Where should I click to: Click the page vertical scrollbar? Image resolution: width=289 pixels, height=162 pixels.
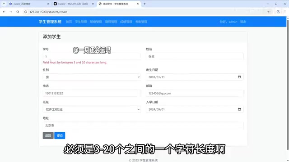pos(288,85)
